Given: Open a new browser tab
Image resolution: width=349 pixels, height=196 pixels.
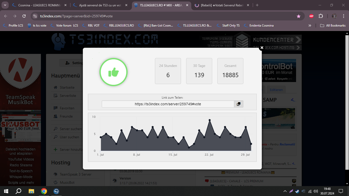Looking at the screenshot, I should (257, 5).
